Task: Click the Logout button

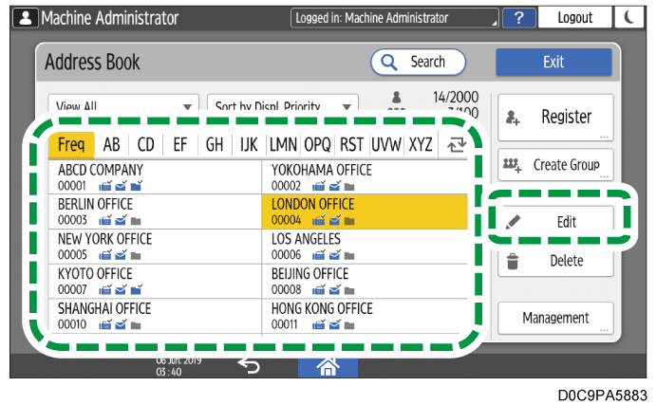Action: click(575, 17)
